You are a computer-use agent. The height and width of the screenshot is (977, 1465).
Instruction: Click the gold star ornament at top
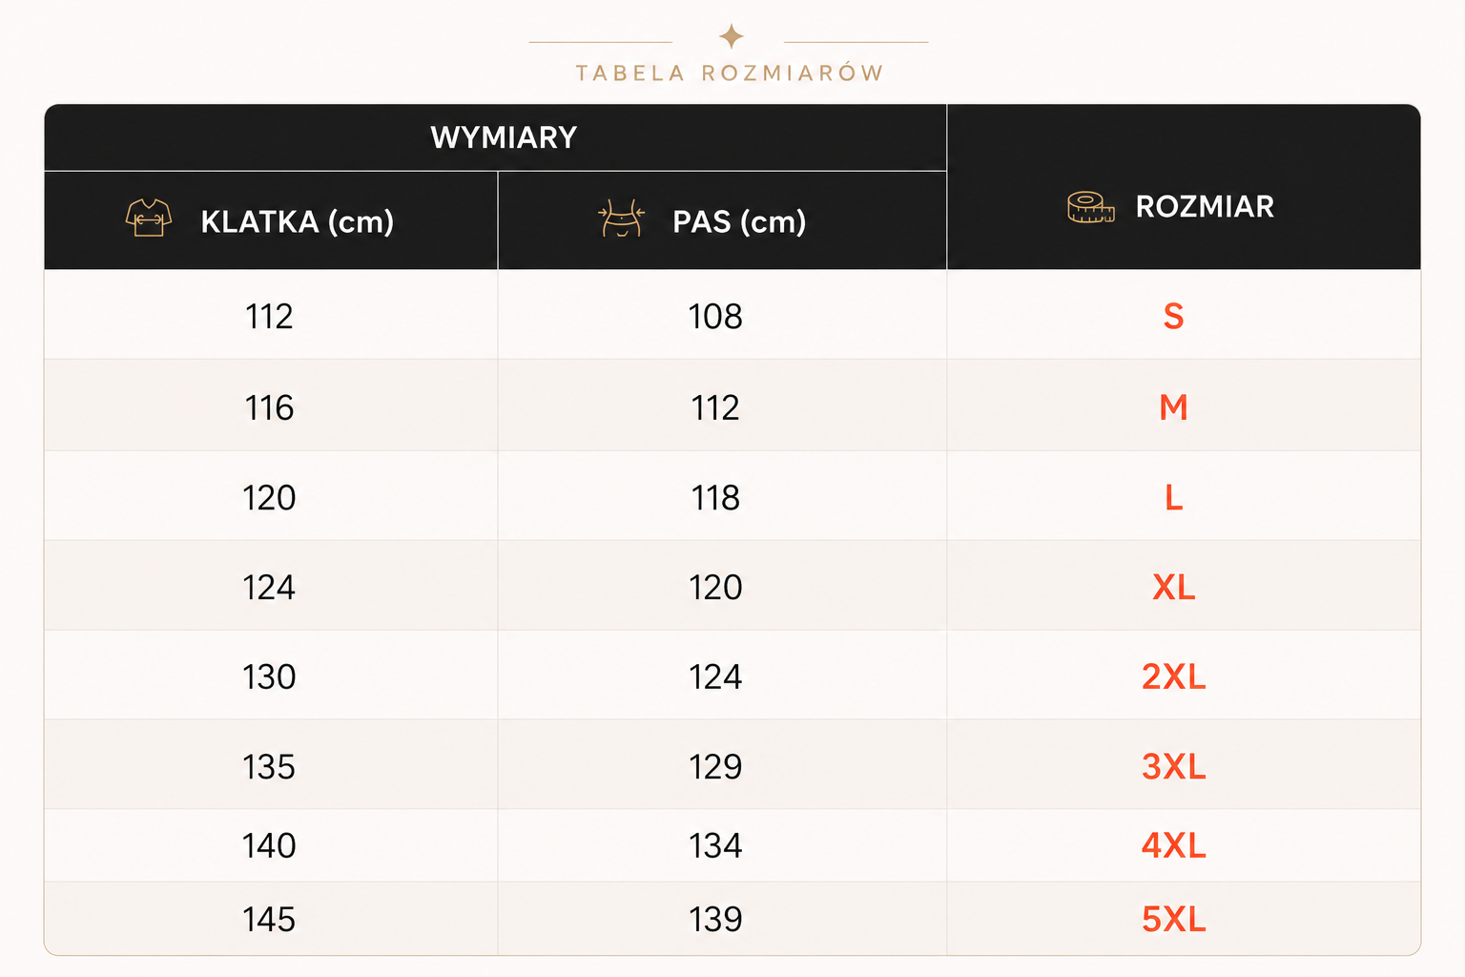point(732,37)
